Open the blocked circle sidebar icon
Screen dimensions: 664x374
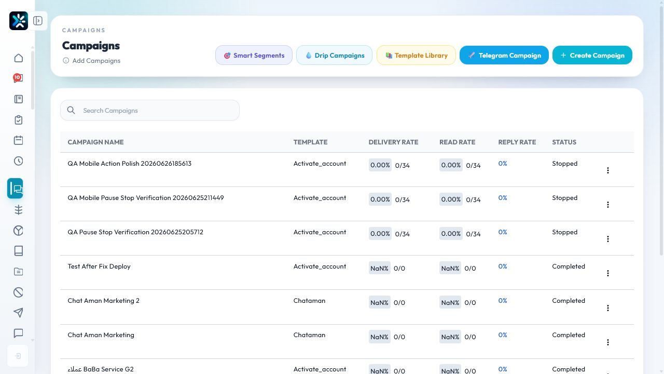coord(19,292)
